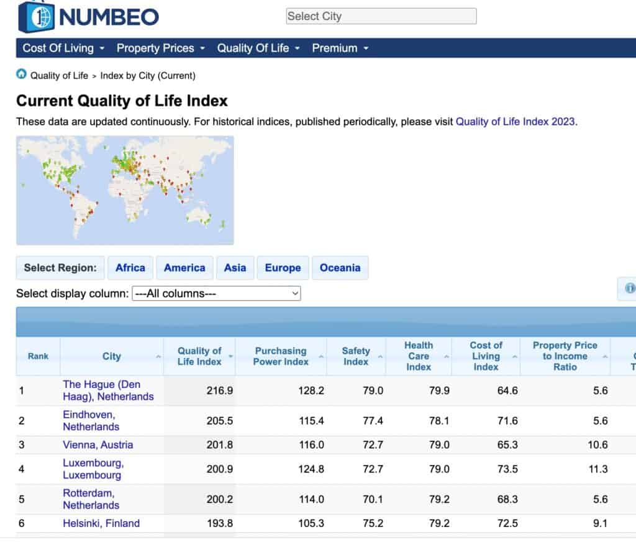The width and height of the screenshot is (636, 542).
Task: Open the Cost Of Living dropdown menu
Action: tap(63, 48)
